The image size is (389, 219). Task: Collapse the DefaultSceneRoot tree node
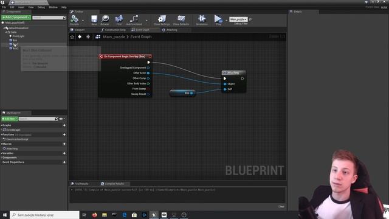pos(4,28)
